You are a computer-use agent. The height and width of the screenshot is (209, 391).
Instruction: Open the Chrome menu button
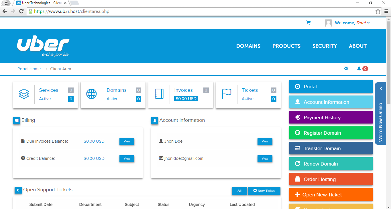(386, 11)
